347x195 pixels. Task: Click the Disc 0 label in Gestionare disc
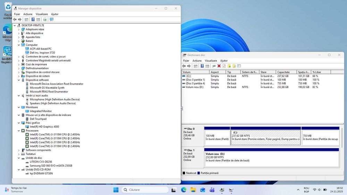191,129
